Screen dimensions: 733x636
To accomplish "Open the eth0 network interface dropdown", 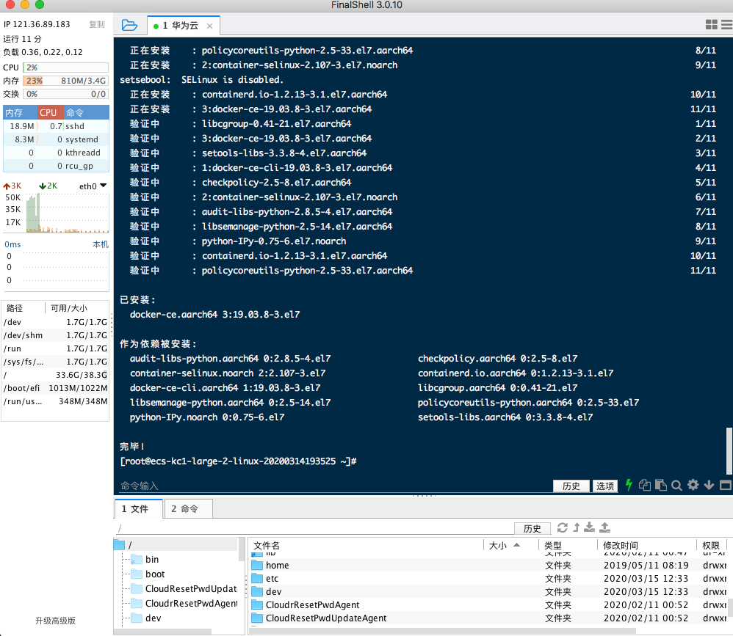I will (93, 186).
